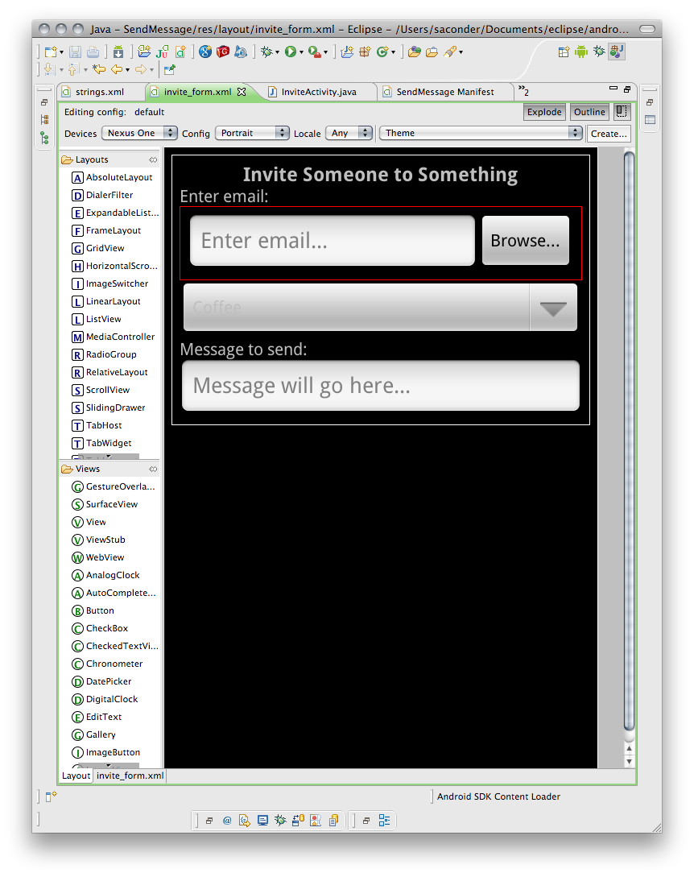The height and width of the screenshot is (877, 694).
Task: Click the Forward navigation arrow icon
Action: (x=141, y=70)
